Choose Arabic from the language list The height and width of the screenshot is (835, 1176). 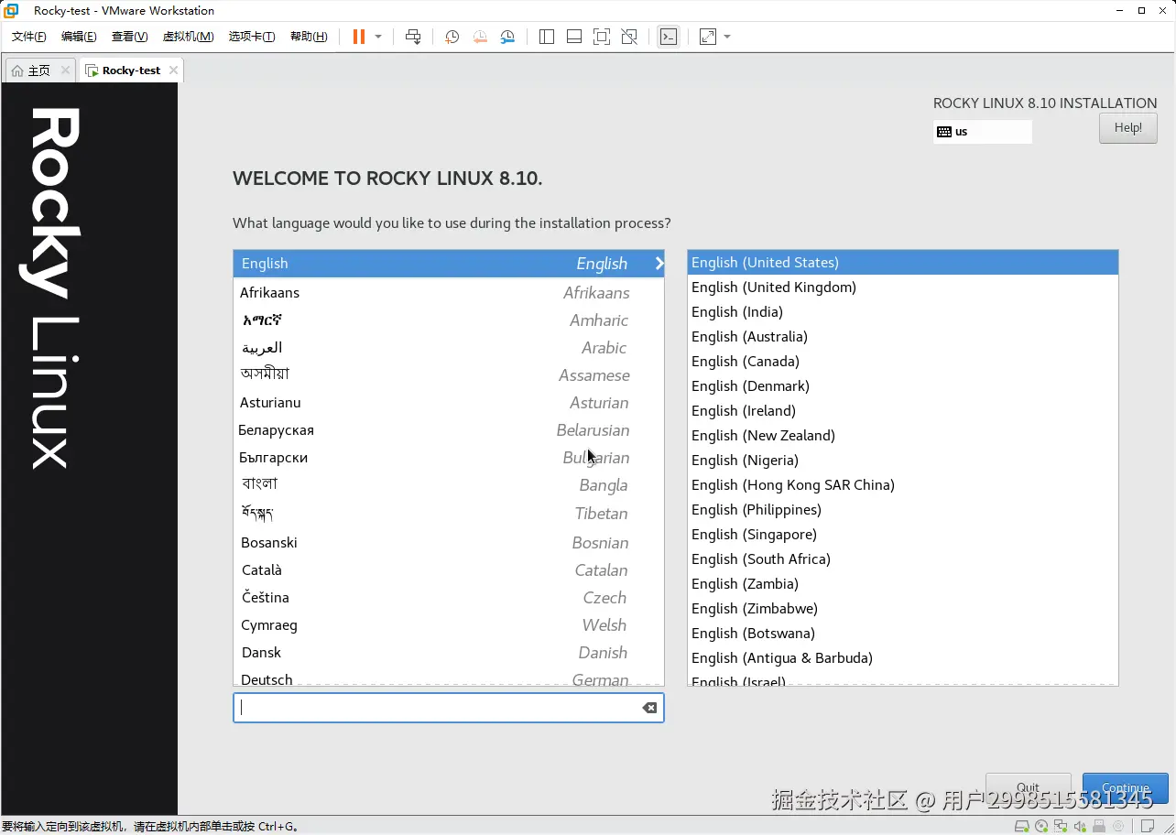(x=449, y=348)
